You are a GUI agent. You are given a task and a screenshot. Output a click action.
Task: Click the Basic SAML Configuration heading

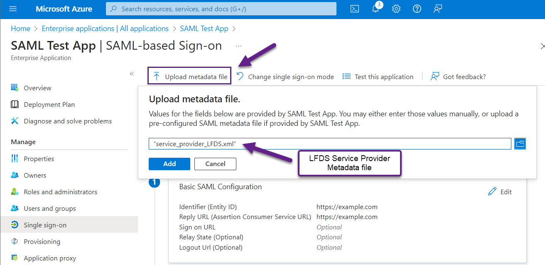point(220,187)
